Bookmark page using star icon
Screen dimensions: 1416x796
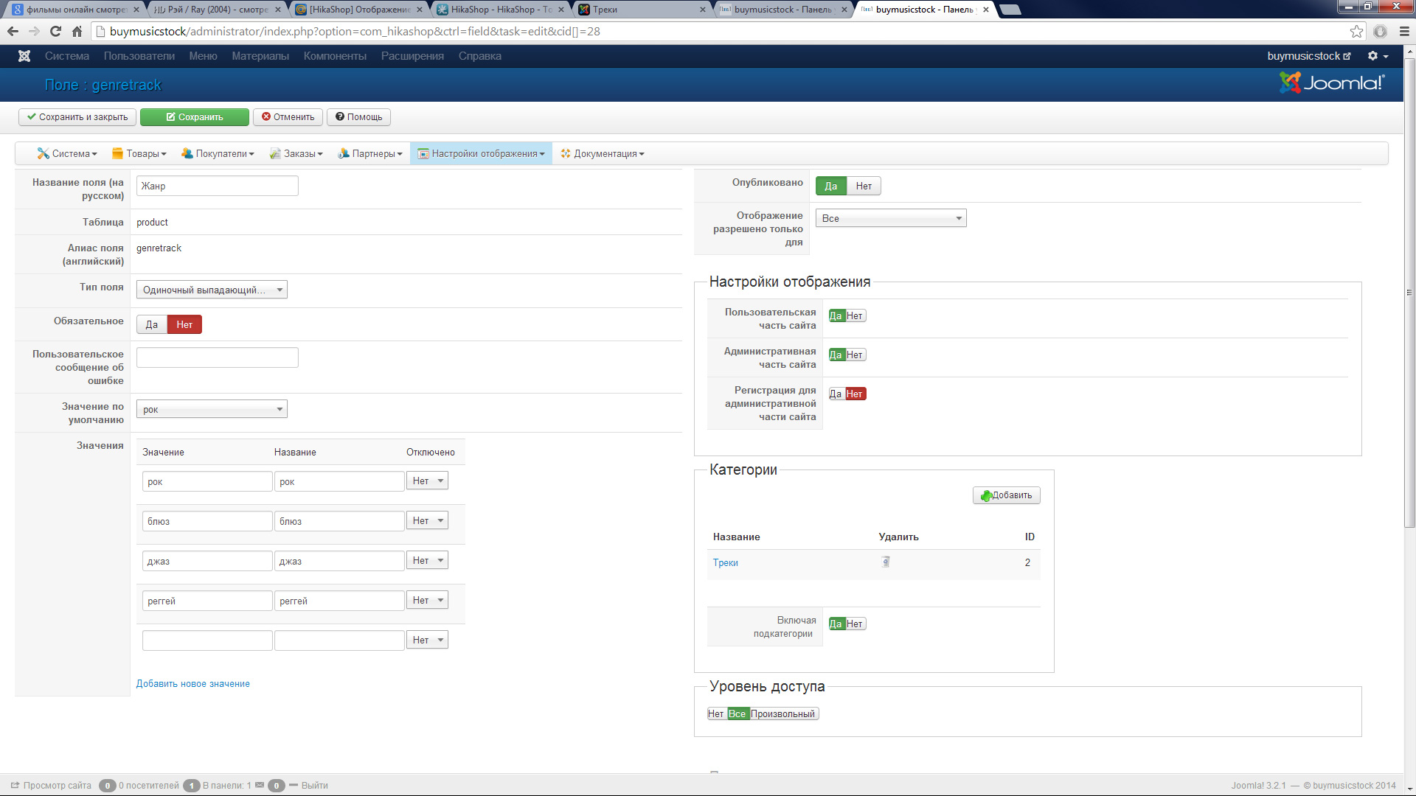pos(1356,32)
